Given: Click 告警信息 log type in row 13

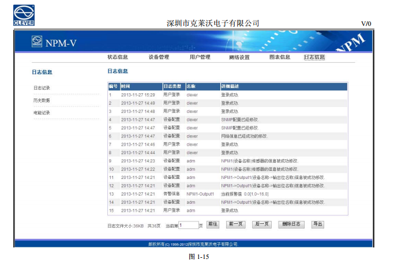Looking at the screenshot, I should coord(172,194).
